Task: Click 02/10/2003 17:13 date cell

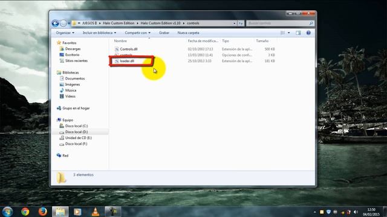Action: click(200, 49)
